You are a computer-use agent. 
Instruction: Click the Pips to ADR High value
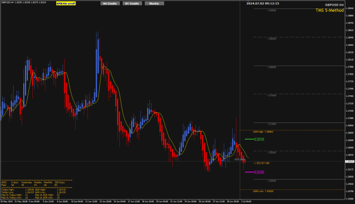click(58, 195)
